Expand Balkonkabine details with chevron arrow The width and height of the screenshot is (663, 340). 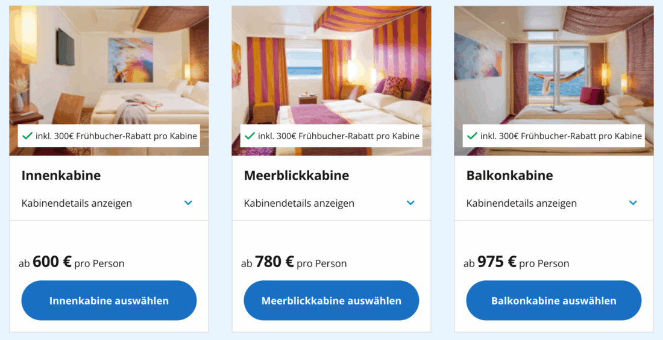click(x=633, y=203)
